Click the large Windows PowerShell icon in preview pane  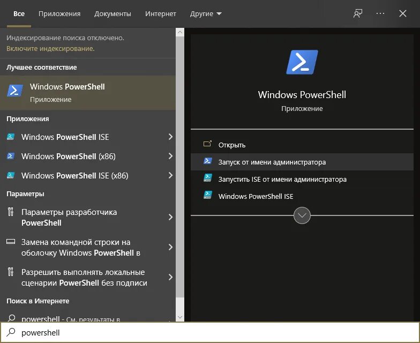click(302, 62)
